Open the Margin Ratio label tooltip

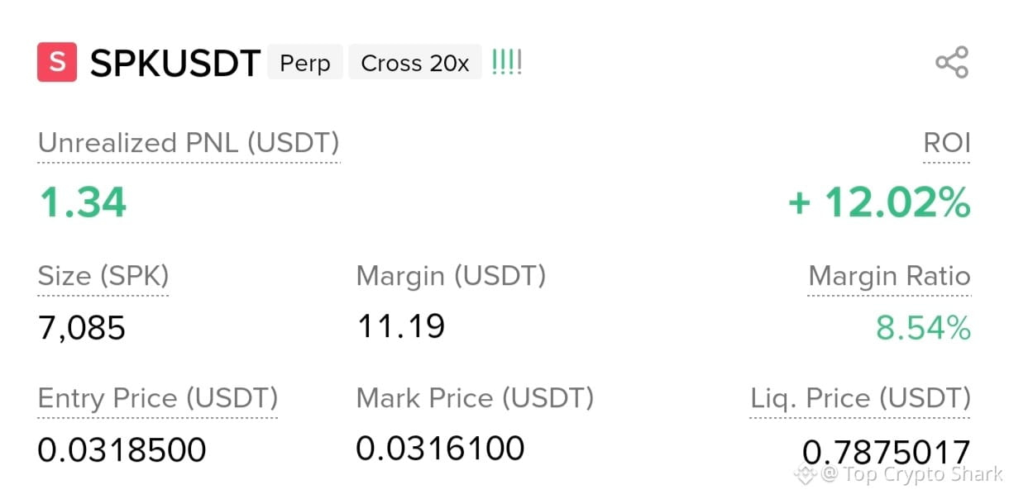[x=889, y=277]
